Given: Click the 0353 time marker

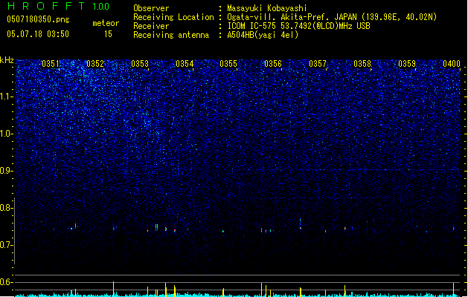Looking at the screenshot, I should 140,64.
